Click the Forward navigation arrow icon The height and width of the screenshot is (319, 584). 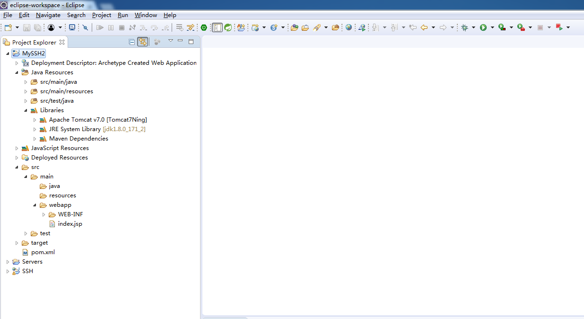[x=443, y=27]
